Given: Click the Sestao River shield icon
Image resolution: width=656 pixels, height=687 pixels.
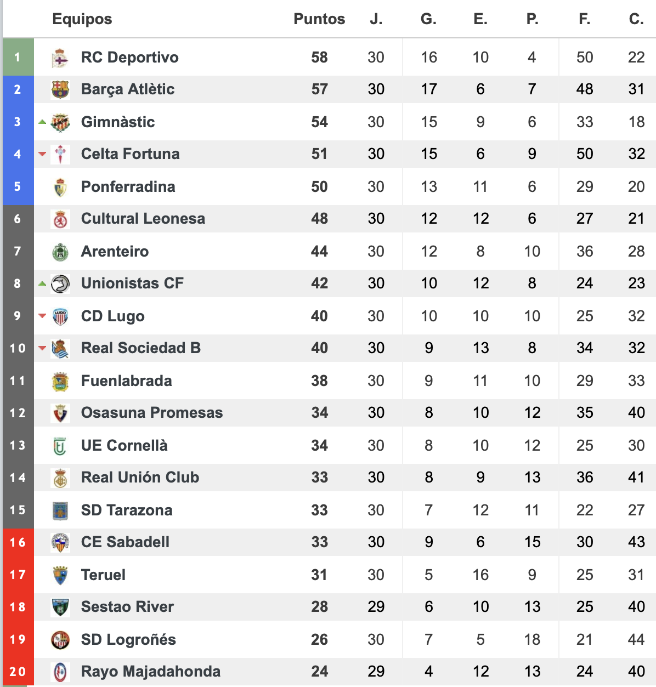Looking at the screenshot, I should point(60,607).
